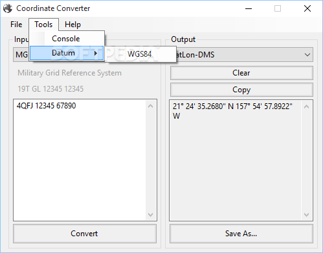The width and height of the screenshot is (323, 253).
Task: Expand the Output format dropdown arrow
Action: tap(307, 55)
